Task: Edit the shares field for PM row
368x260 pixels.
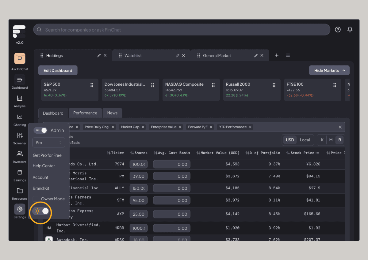Action: tap(139, 176)
